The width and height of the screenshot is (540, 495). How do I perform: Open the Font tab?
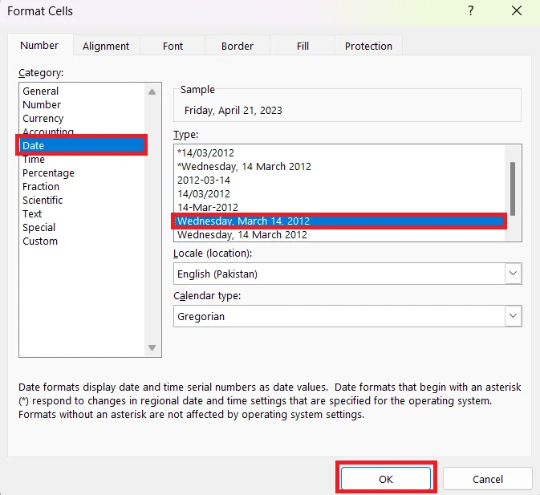tap(173, 46)
